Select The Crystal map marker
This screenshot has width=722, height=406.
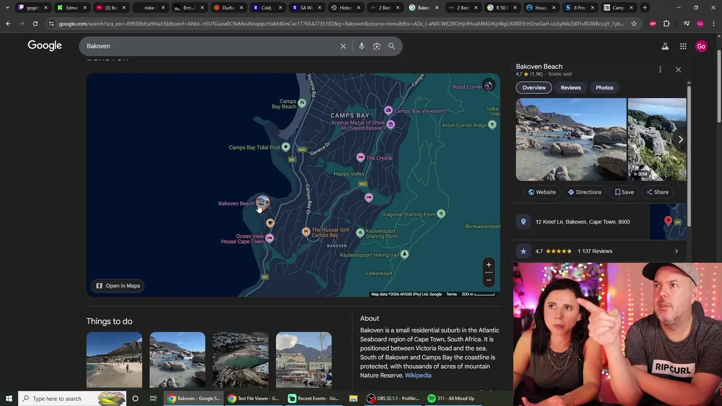tap(360, 158)
